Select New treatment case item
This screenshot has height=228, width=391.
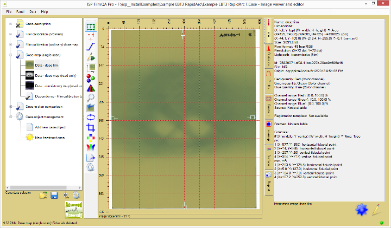click(49, 138)
